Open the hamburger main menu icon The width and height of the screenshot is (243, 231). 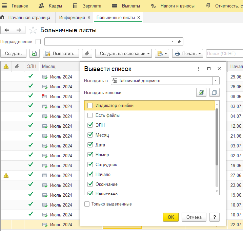(x=4, y=6)
